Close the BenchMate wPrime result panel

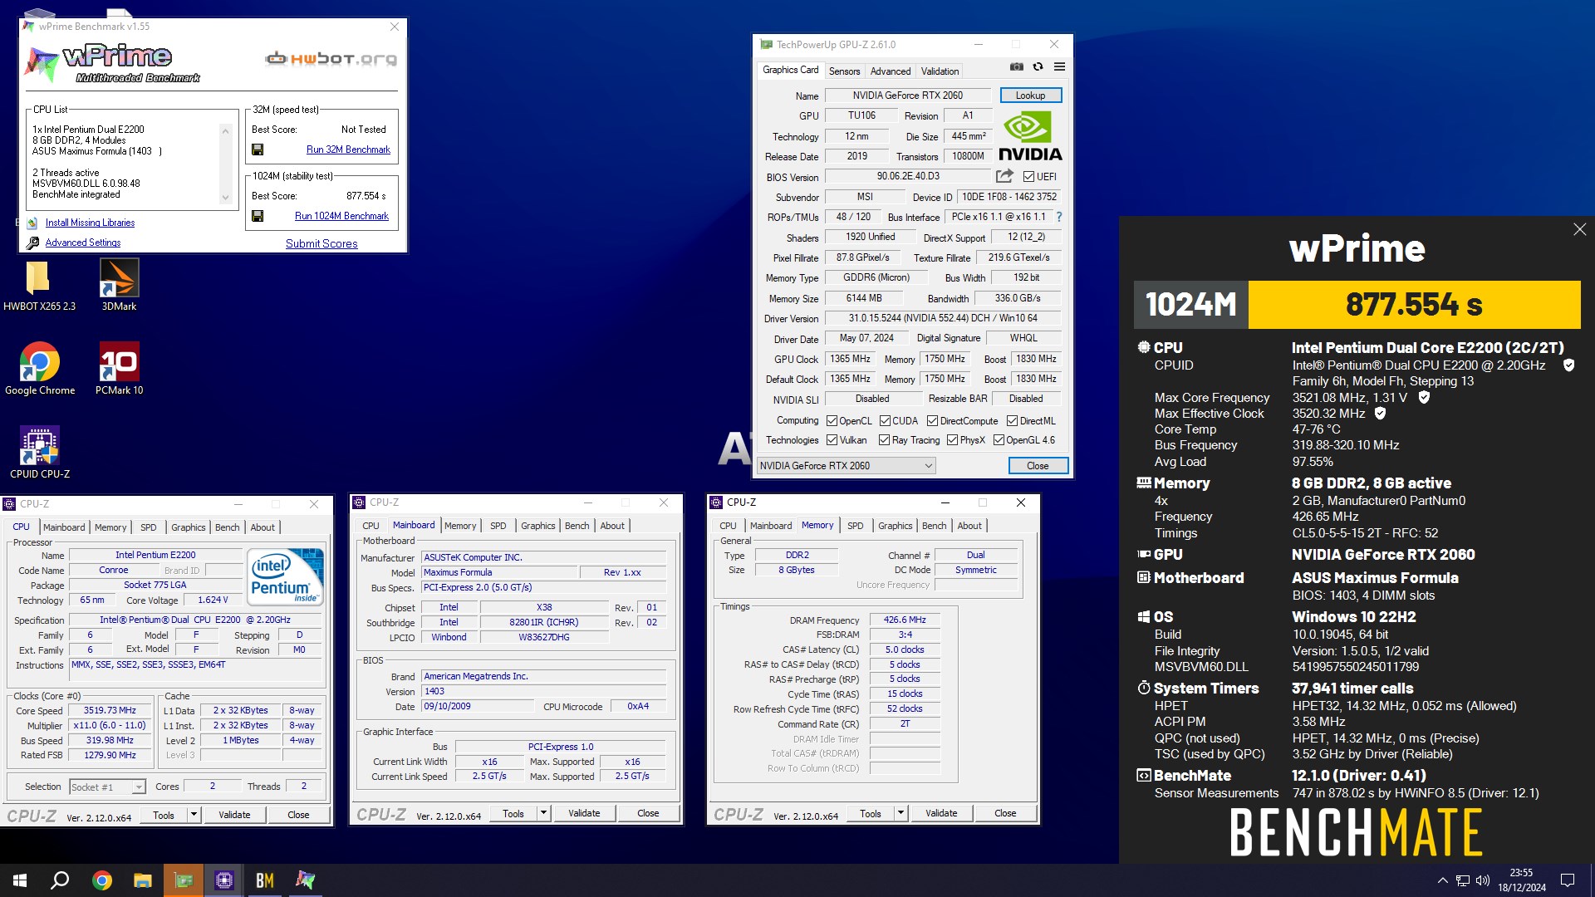point(1579,229)
